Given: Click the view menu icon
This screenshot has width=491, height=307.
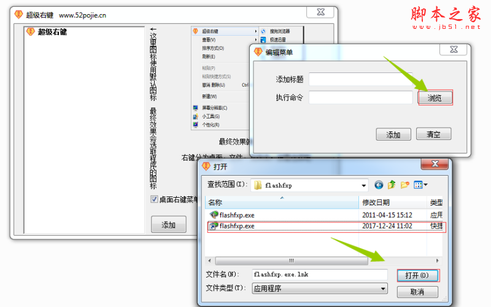Looking at the screenshot, I should click(x=418, y=185).
